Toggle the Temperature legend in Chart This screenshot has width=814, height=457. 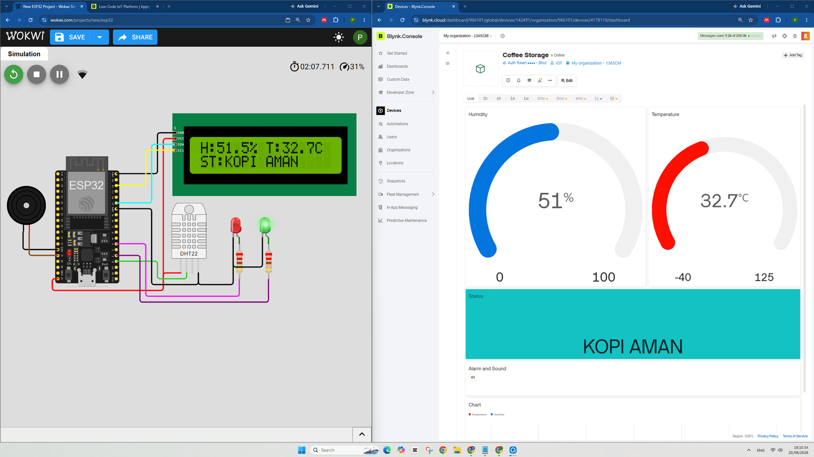(478, 414)
